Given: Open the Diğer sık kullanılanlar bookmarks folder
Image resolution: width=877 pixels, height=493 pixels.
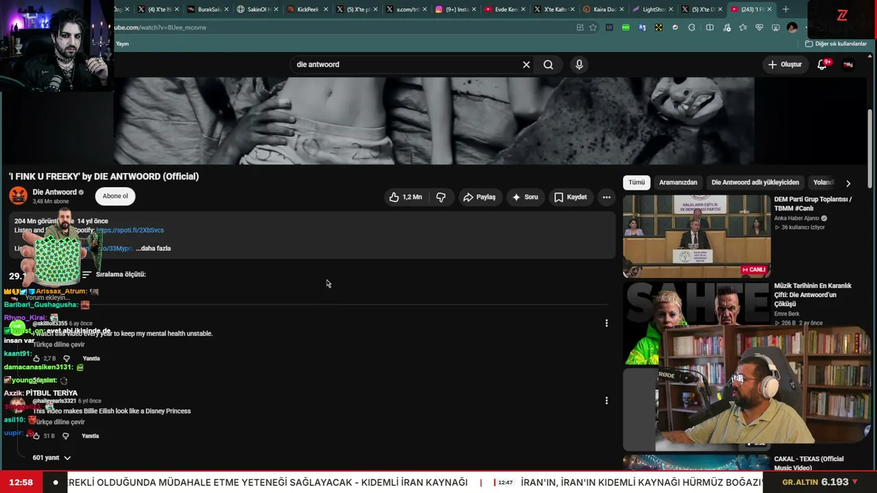Looking at the screenshot, I should 836,44.
